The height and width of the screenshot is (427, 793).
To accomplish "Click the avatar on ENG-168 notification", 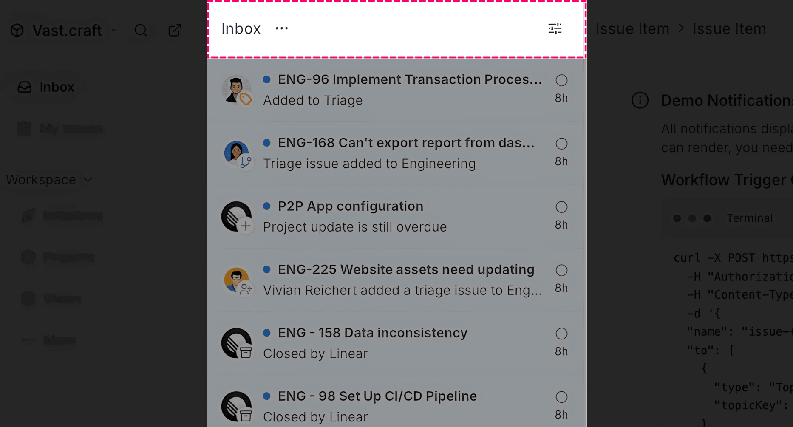I will pyautogui.click(x=237, y=153).
